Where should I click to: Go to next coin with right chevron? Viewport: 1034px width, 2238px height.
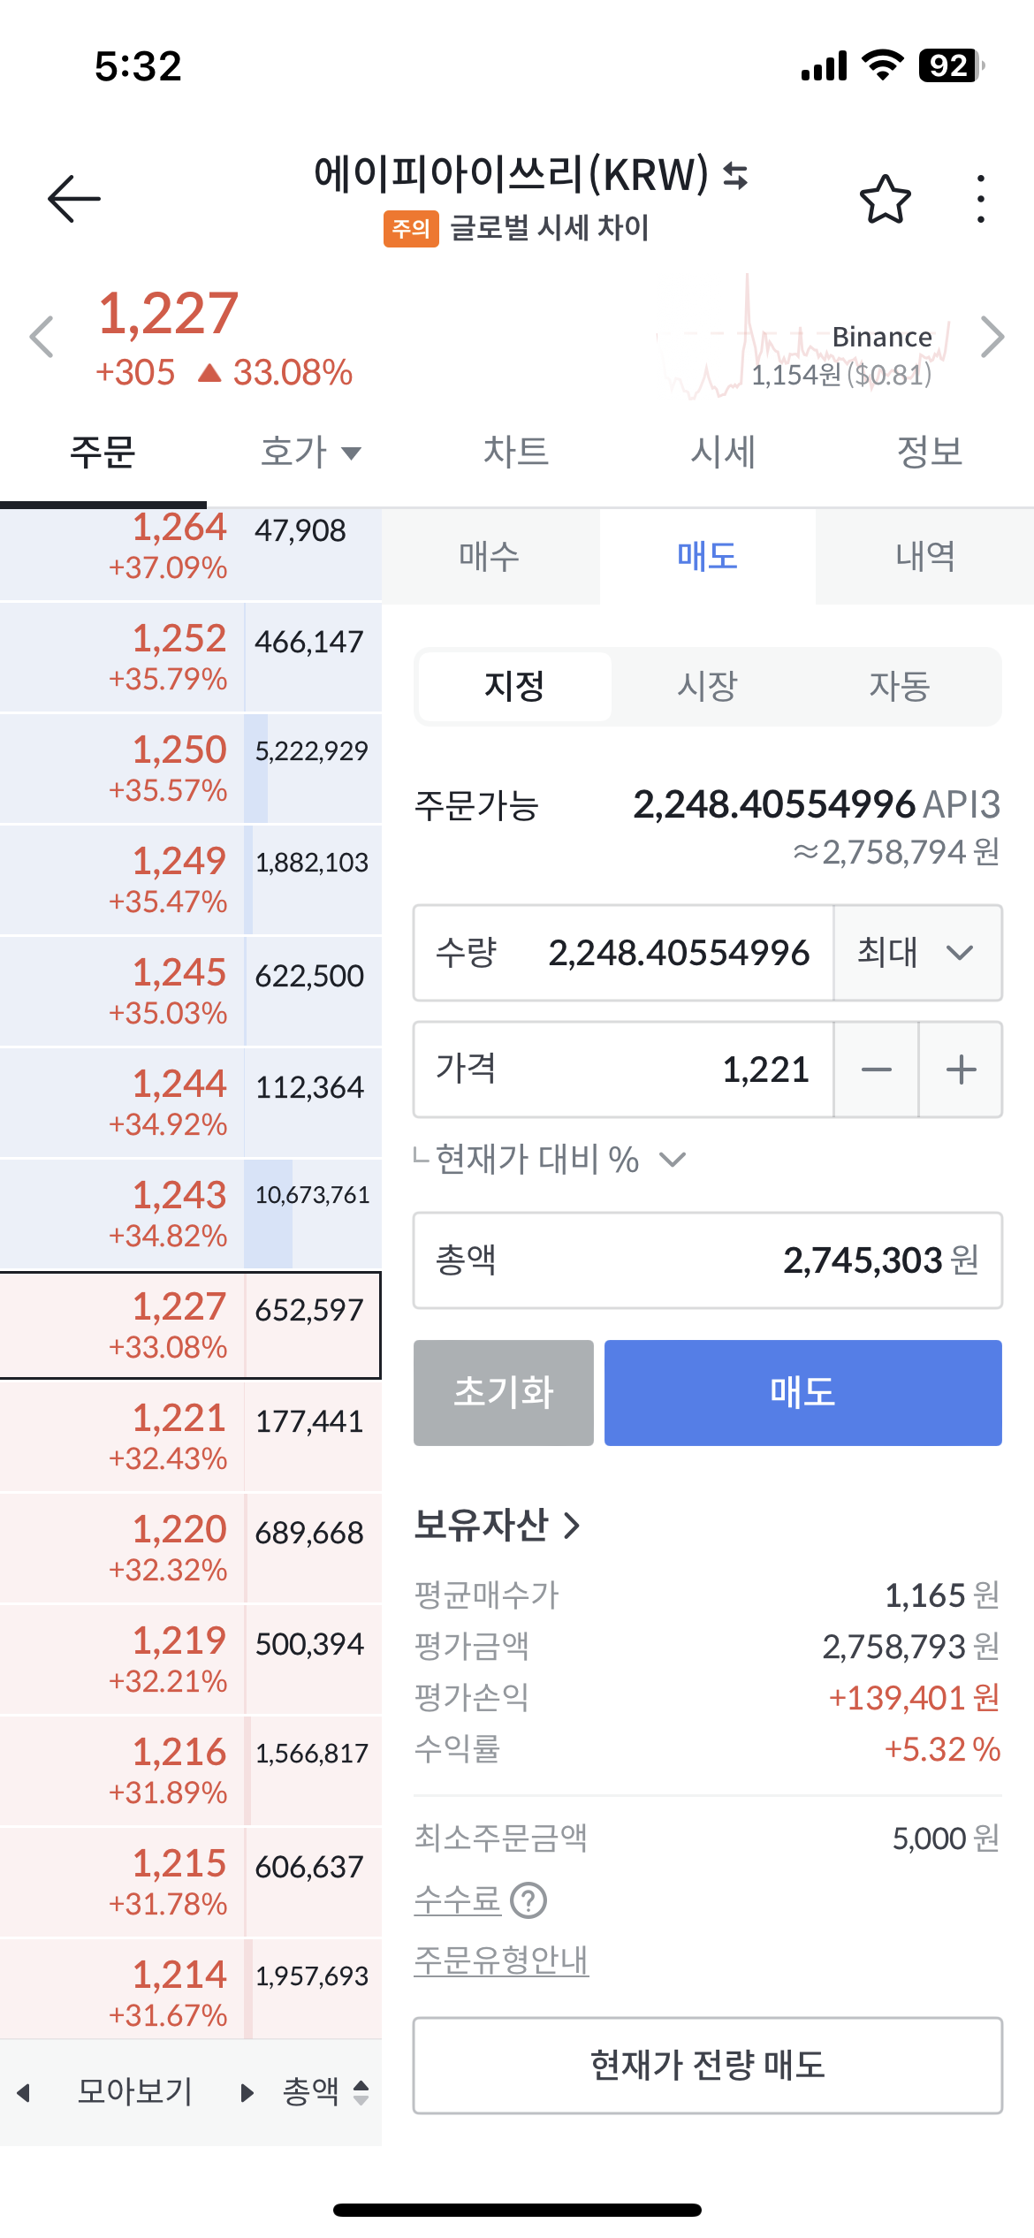(x=993, y=337)
